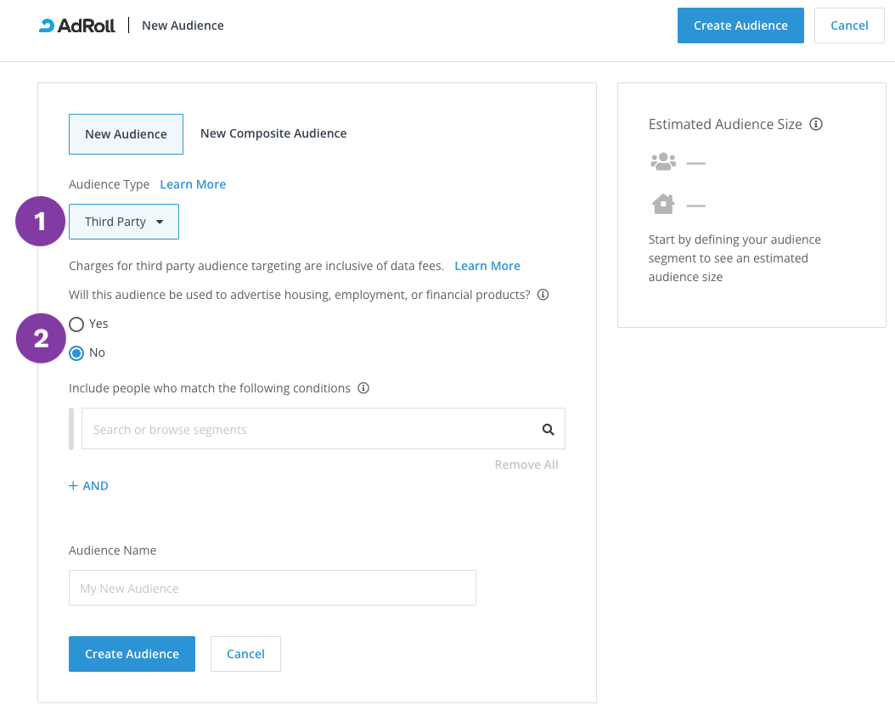Viewport: 895px width, 716px height.
Task: Switch to New Composite Audience tab
Action: pos(273,133)
